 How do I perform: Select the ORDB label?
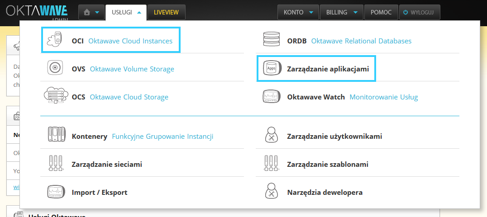[297, 41]
